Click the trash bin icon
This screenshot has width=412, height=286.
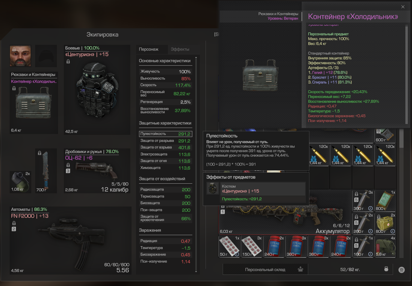[x=401, y=270]
